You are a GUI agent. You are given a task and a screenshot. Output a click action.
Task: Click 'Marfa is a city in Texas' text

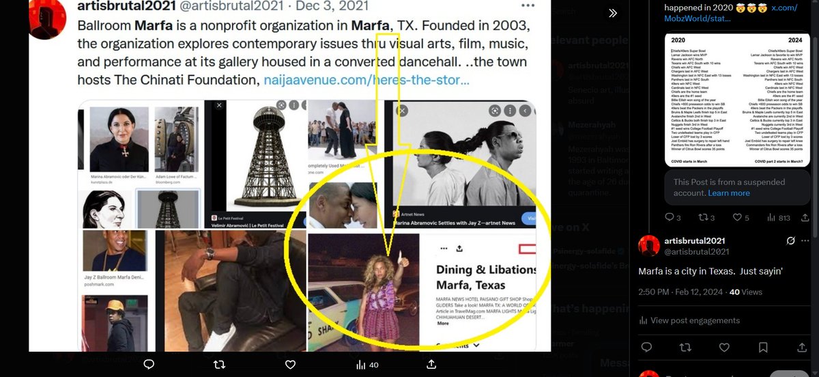(712, 271)
